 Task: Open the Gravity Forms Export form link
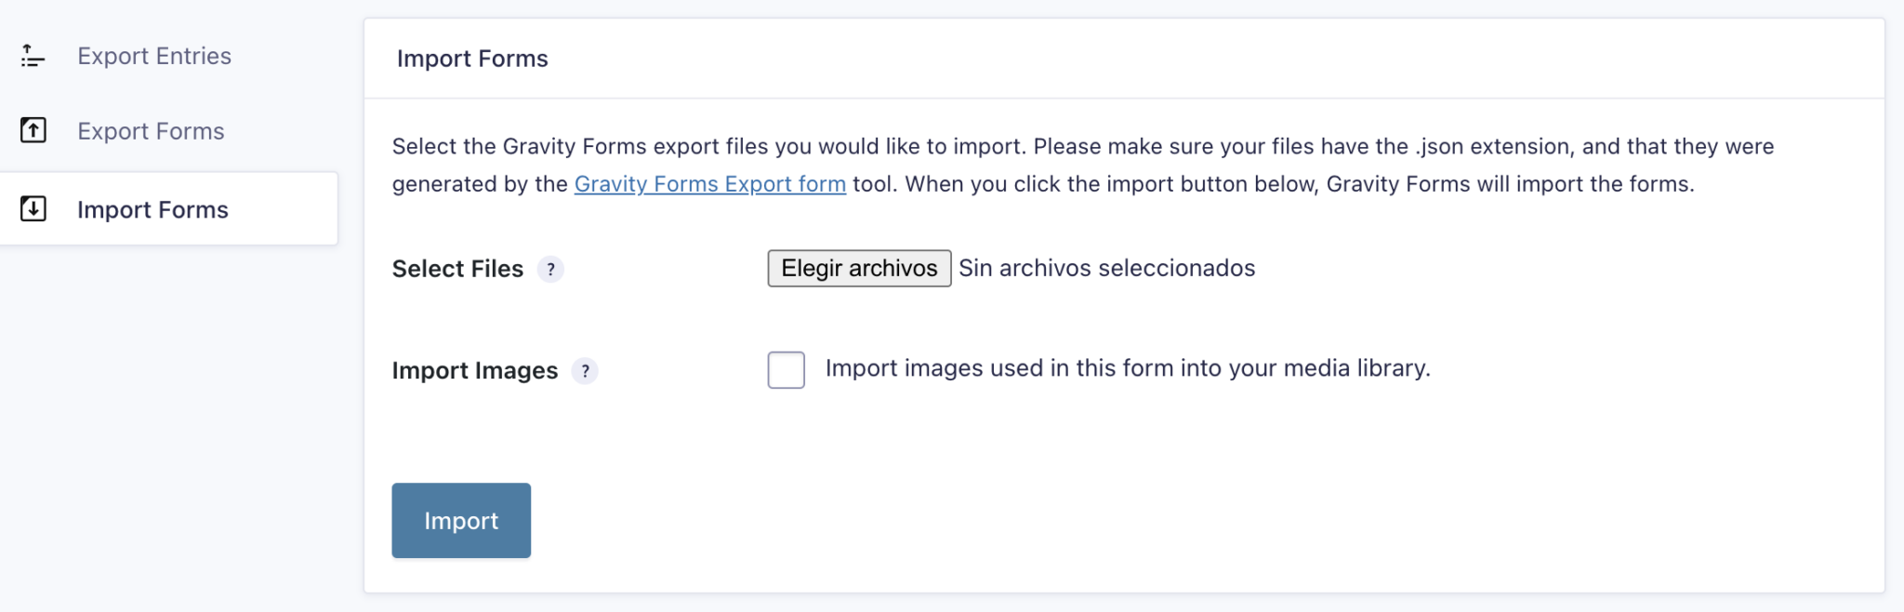710,183
